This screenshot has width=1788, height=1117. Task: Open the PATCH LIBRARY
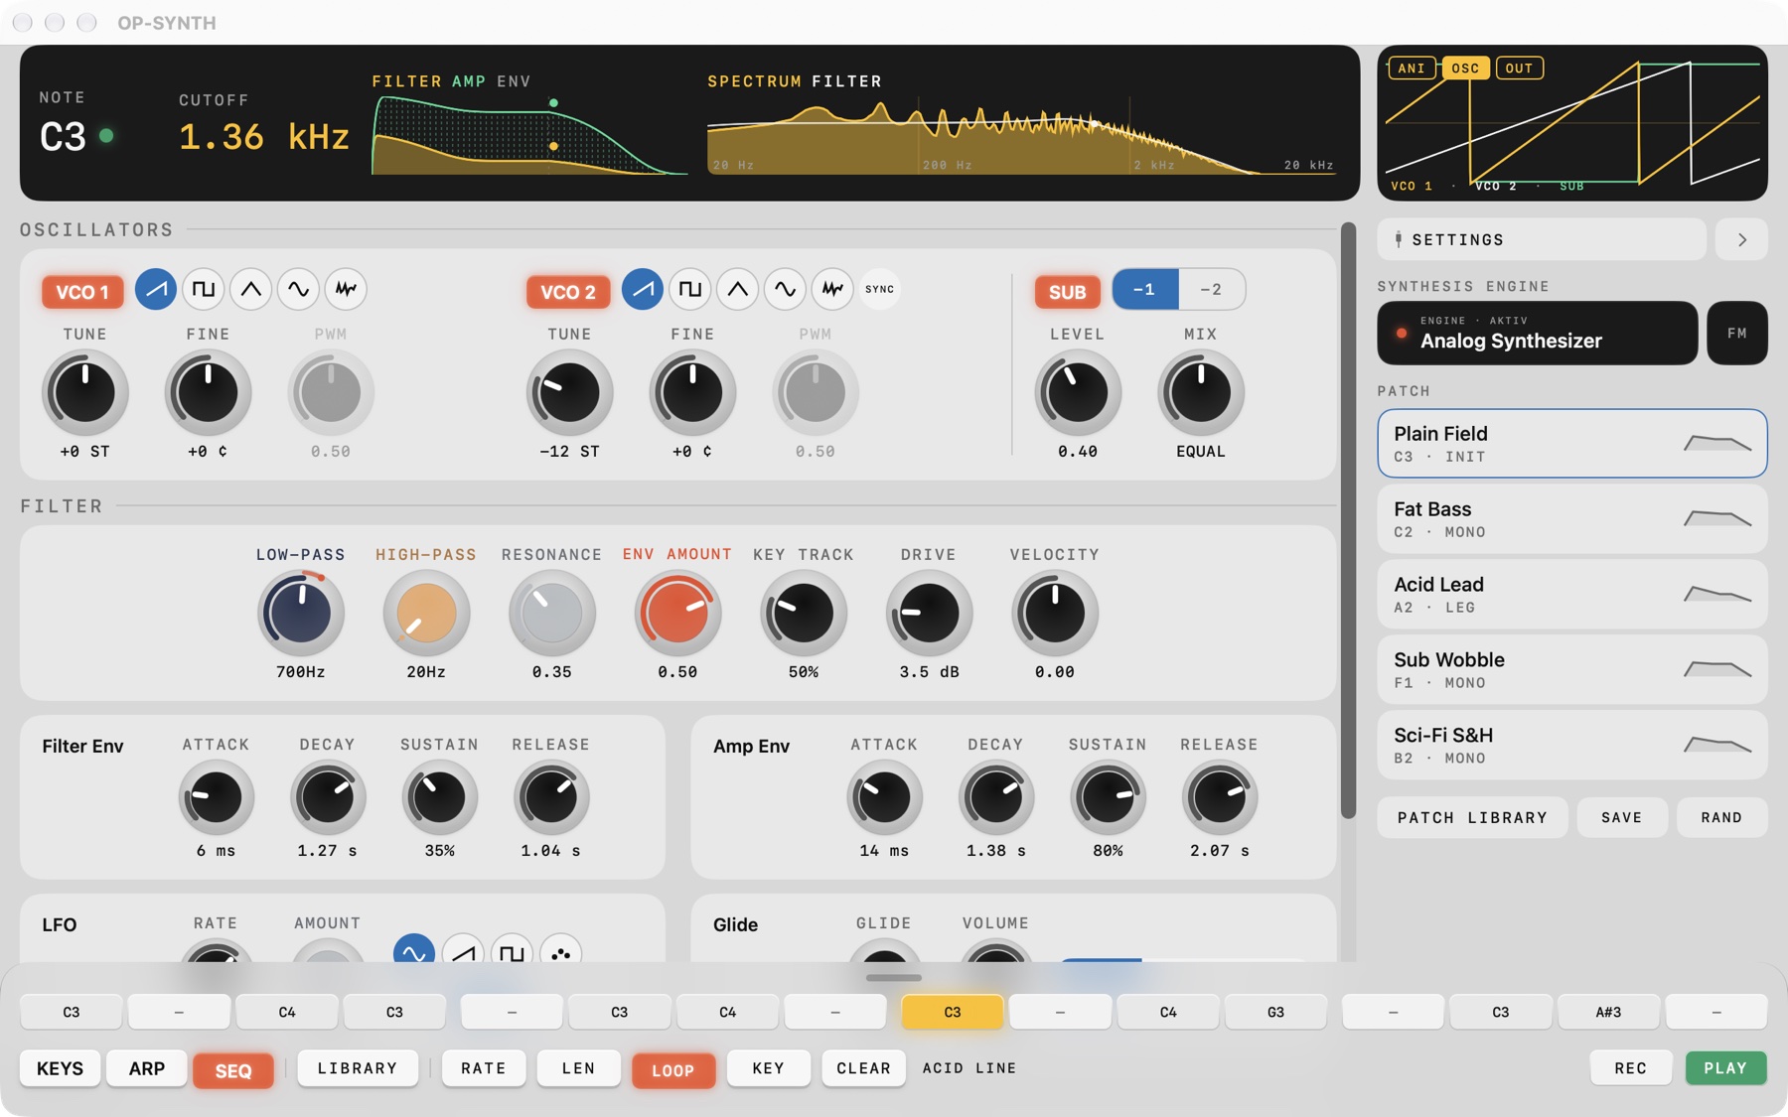[x=1473, y=817]
